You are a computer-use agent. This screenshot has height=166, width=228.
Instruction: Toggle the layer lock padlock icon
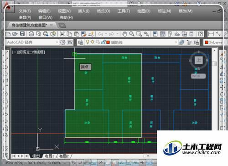[x=103, y=42]
